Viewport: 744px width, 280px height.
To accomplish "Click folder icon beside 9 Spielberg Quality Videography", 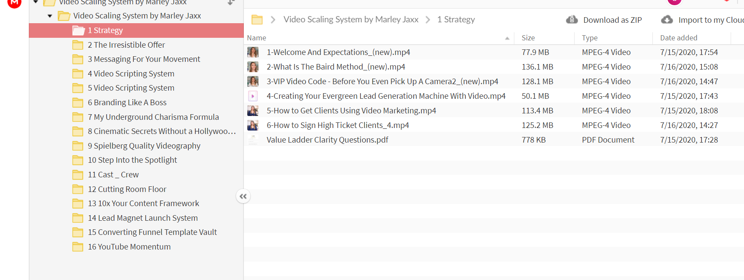I will [78, 146].
